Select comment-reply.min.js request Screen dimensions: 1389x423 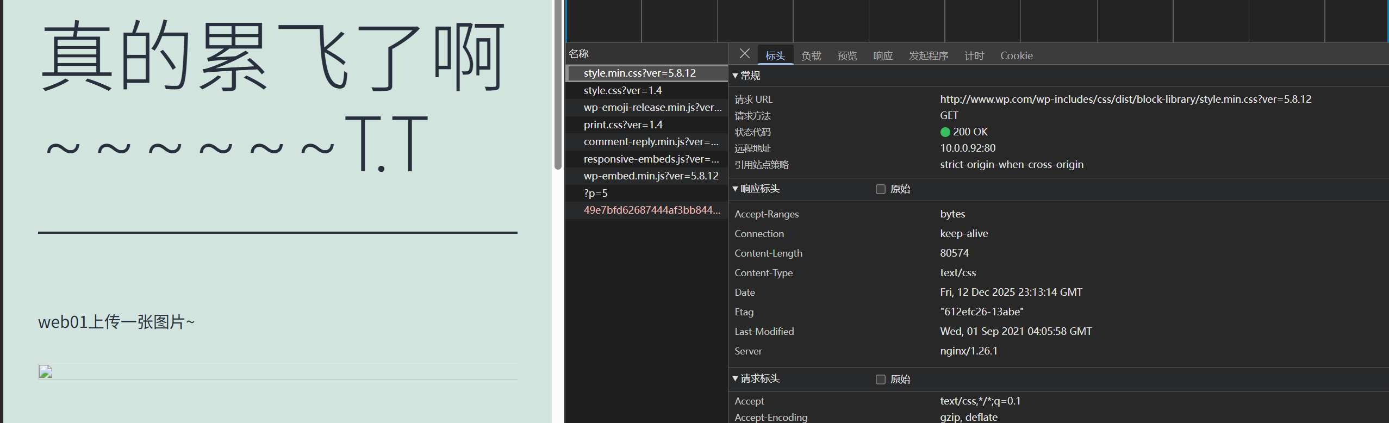pos(646,141)
